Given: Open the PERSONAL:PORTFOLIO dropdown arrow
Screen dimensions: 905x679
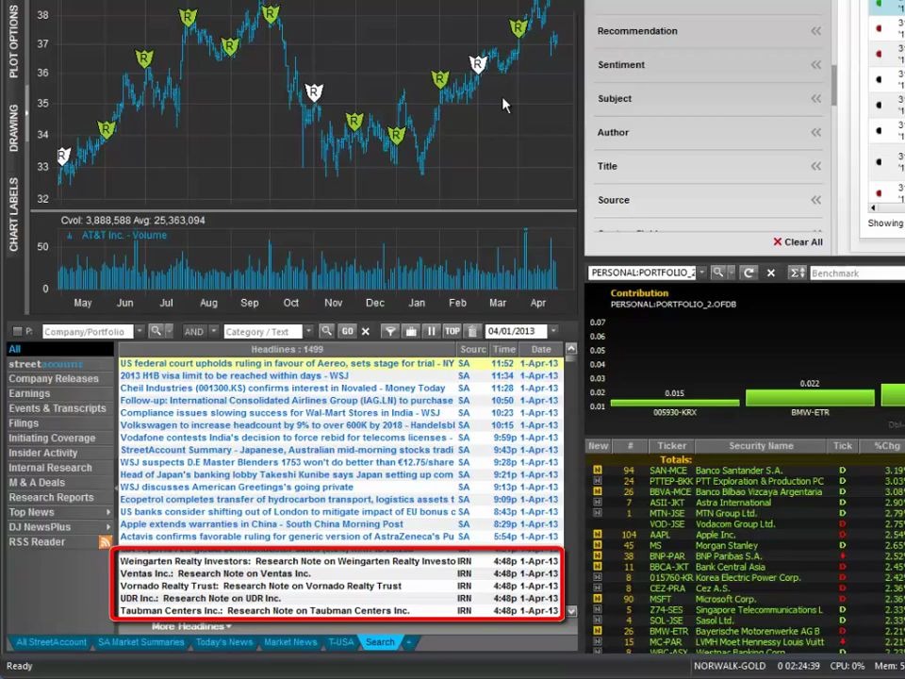Looking at the screenshot, I should pos(701,272).
